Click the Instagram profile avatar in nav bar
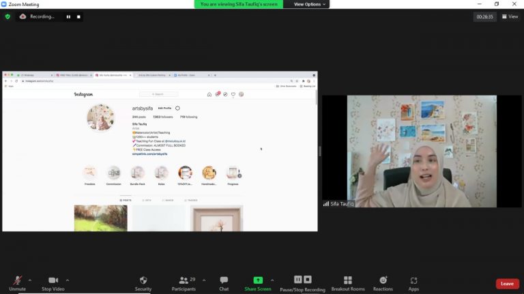Image resolution: width=524 pixels, height=294 pixels. [x=242, y=95]
